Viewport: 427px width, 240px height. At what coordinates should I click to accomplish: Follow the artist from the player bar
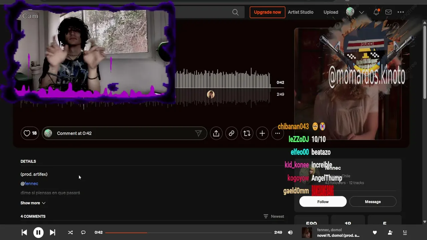point(390,233)
